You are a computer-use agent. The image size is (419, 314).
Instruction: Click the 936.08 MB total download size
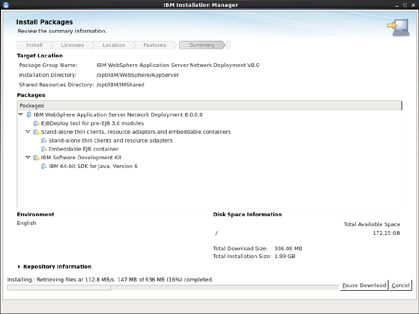tap(288, 248)
